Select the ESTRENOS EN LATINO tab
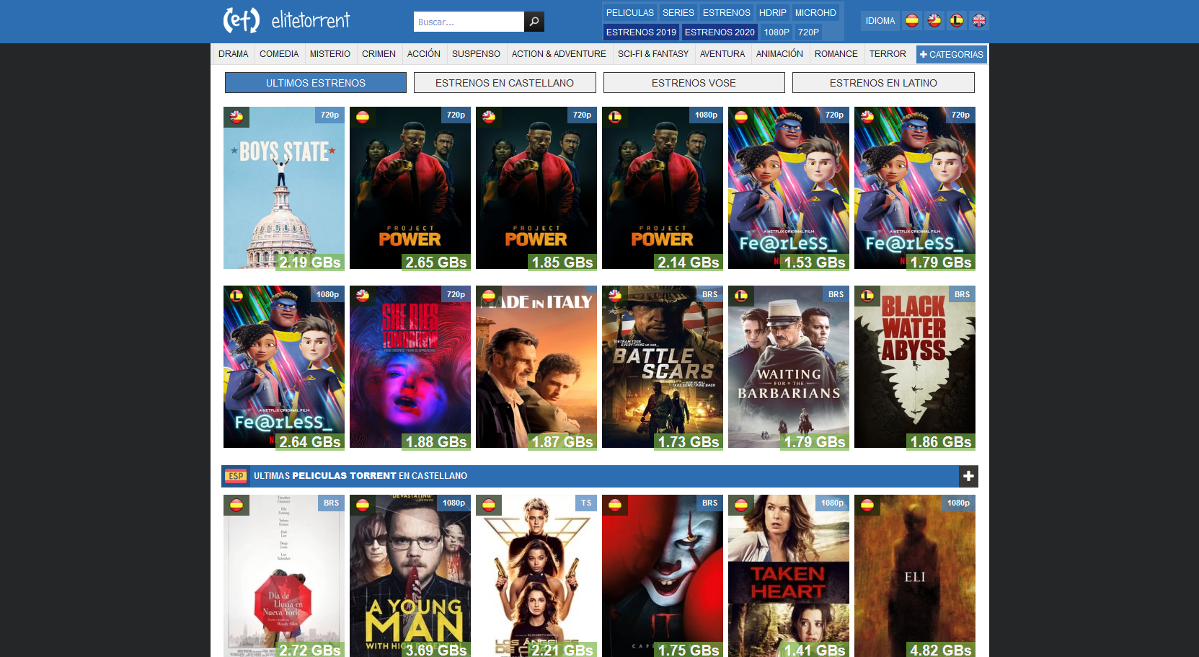Viewport: 1199px width, 657px height. coord(883,83)
